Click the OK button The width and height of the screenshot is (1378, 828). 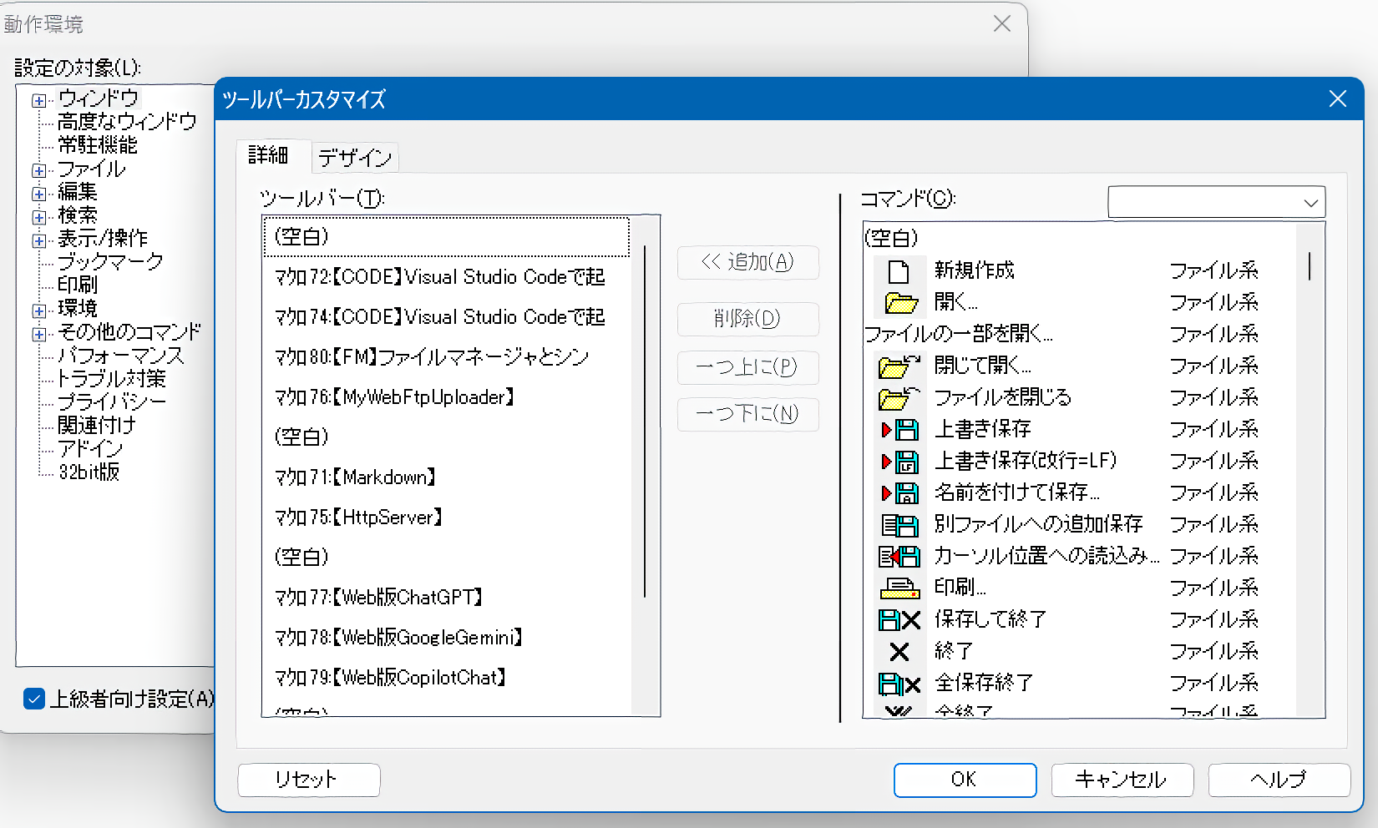tap(964, 780)
